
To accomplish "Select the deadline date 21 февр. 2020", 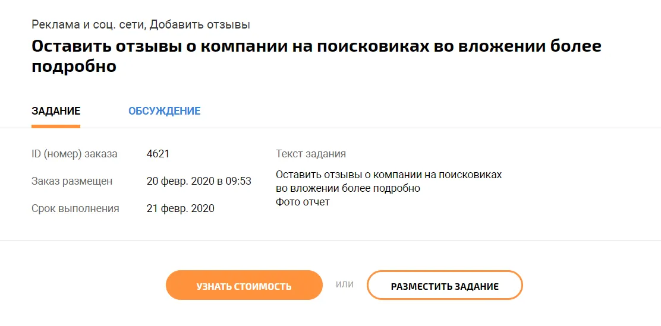I will click(x=180, y=208).
